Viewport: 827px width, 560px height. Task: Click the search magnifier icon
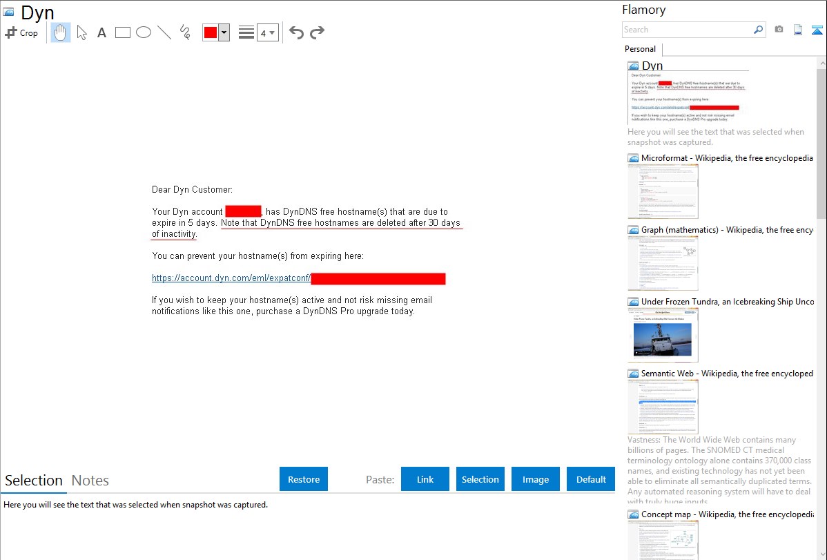coord(759,30)
